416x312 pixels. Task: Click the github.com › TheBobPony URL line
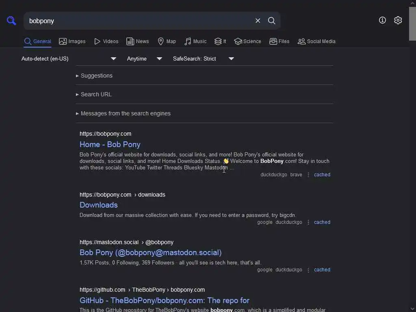[142, 290]
